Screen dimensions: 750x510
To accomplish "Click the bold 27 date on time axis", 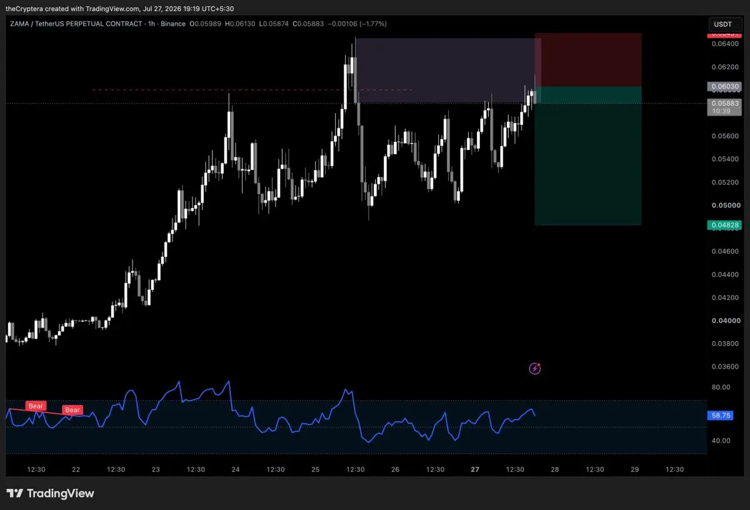I will [475, 469].
